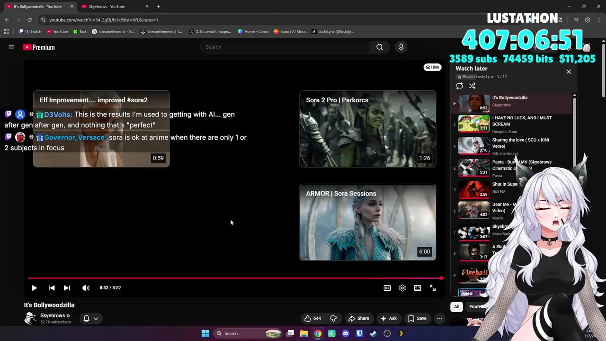Reload the page
This screenshot has height=341, width=606.
29,20
